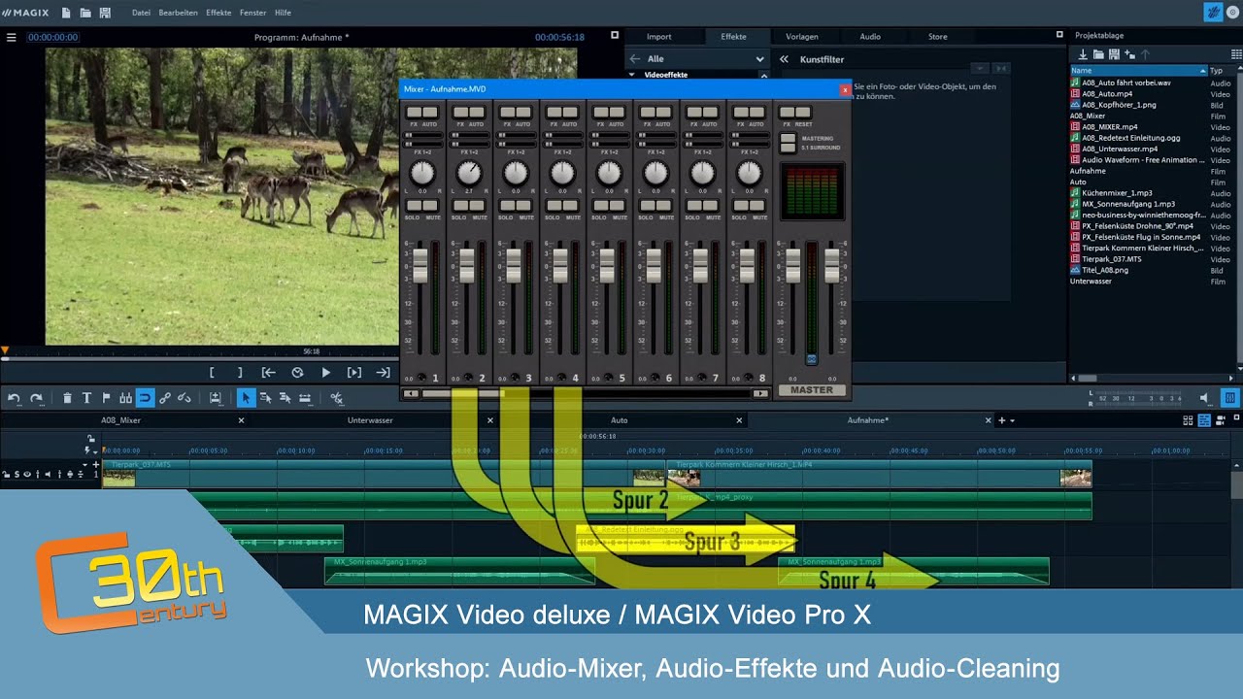Toggle FX button on mixer channel 4

pos(553,113)
